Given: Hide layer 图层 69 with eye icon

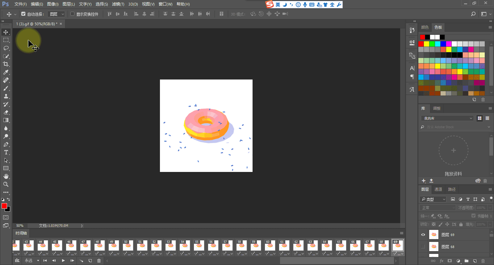Looking at the screenshot, I should pos(423,235).
